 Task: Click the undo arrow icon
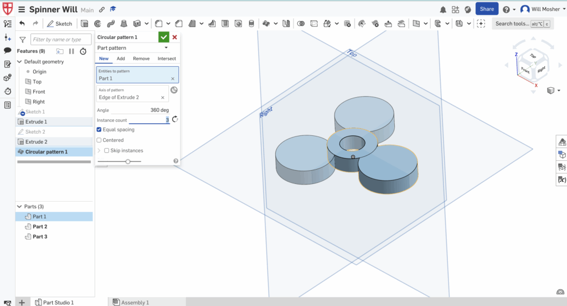22,24
